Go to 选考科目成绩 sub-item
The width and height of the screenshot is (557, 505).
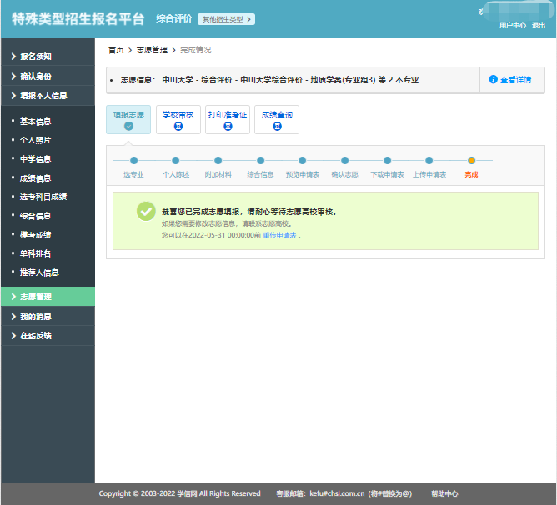point(43,197)
